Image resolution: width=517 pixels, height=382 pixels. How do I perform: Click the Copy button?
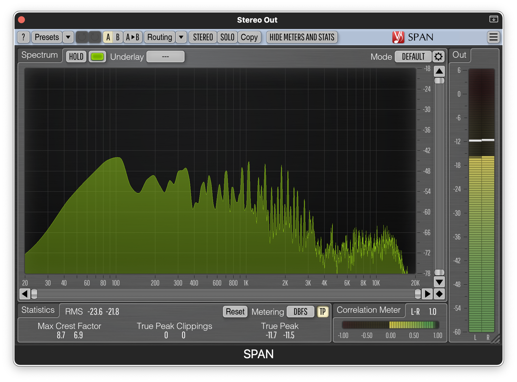tap(249, 37)
